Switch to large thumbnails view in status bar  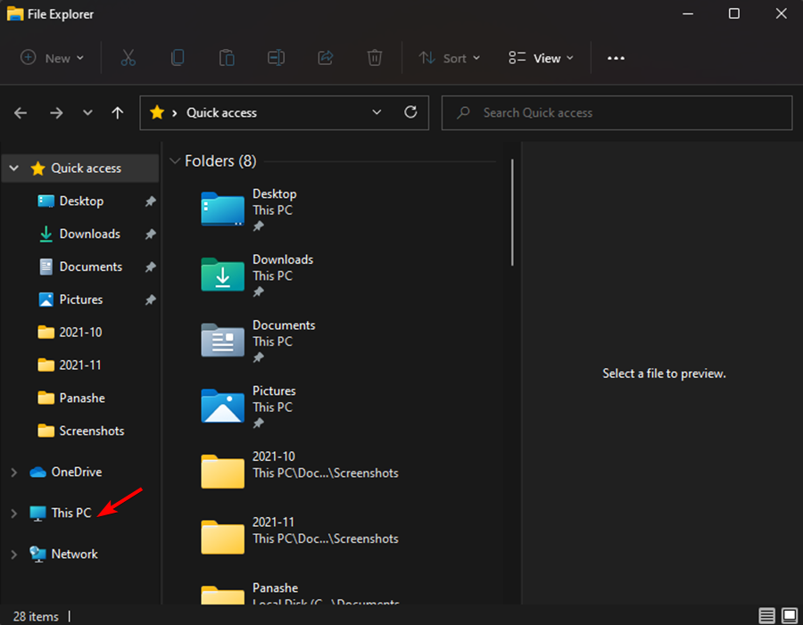(x=790, y=616)
